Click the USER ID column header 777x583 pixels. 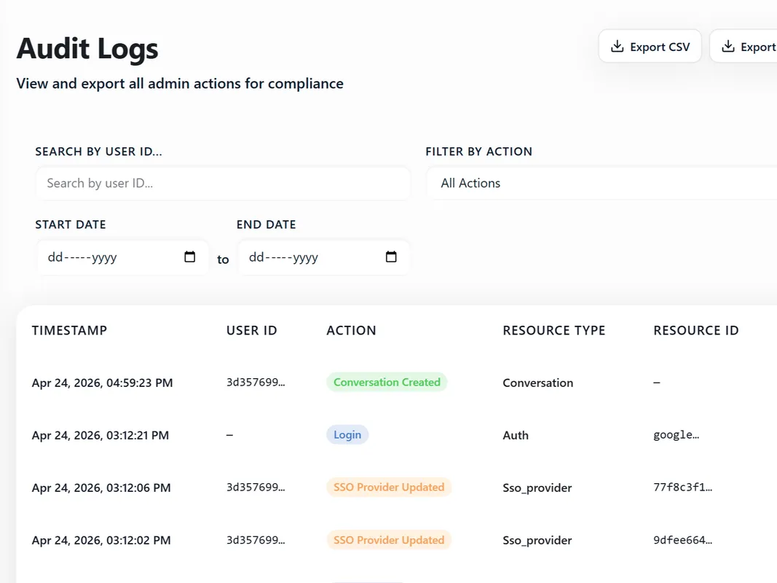252,331
